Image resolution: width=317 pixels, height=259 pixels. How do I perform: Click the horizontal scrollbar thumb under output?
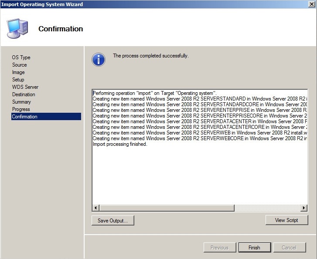(167, 208)
